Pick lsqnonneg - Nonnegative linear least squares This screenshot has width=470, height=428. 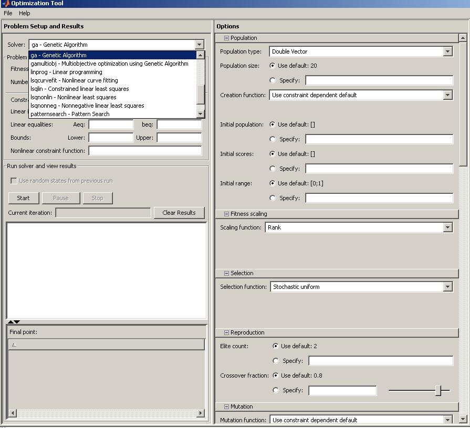tap(112, 106)
